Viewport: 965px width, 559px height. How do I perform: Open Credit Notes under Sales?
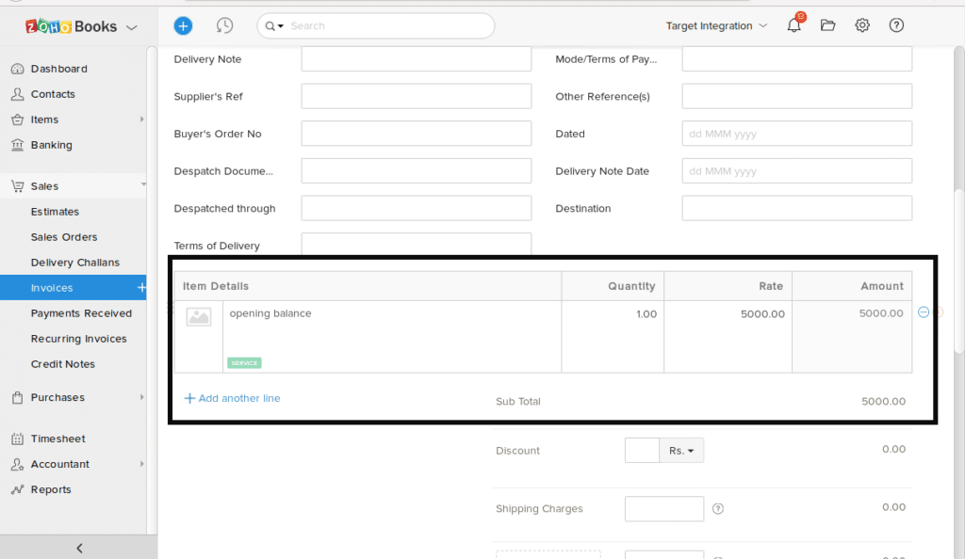pos(63,364)
